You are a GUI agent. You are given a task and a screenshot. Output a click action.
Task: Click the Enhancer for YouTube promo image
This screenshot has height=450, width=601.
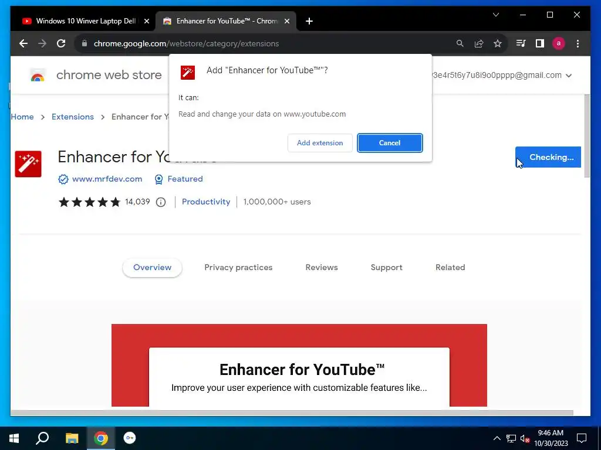click(299, 366)
